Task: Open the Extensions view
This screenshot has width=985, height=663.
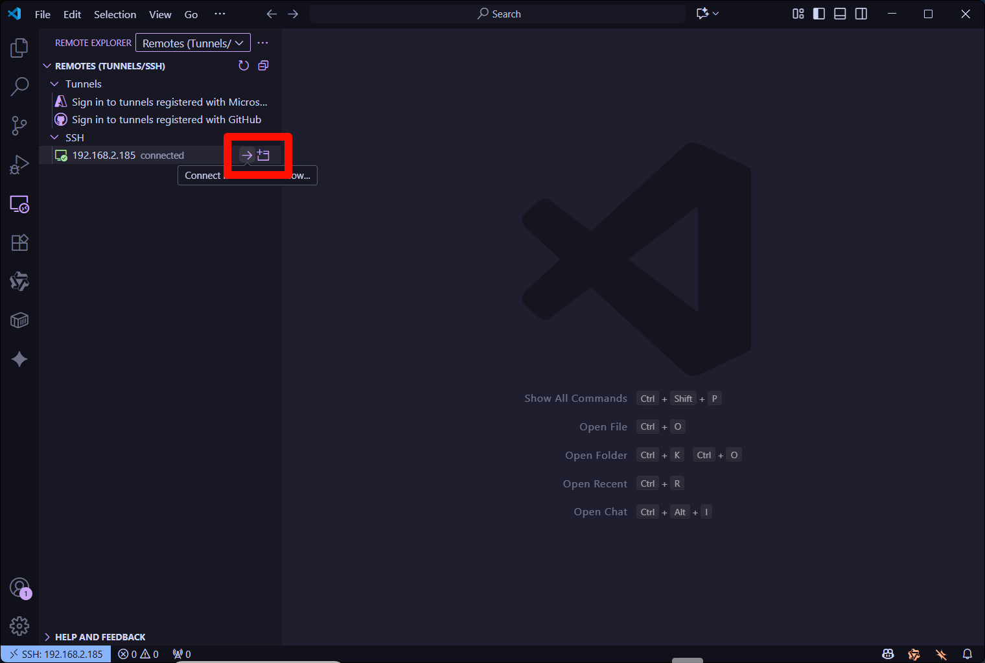Action: [x=19, y=242]
